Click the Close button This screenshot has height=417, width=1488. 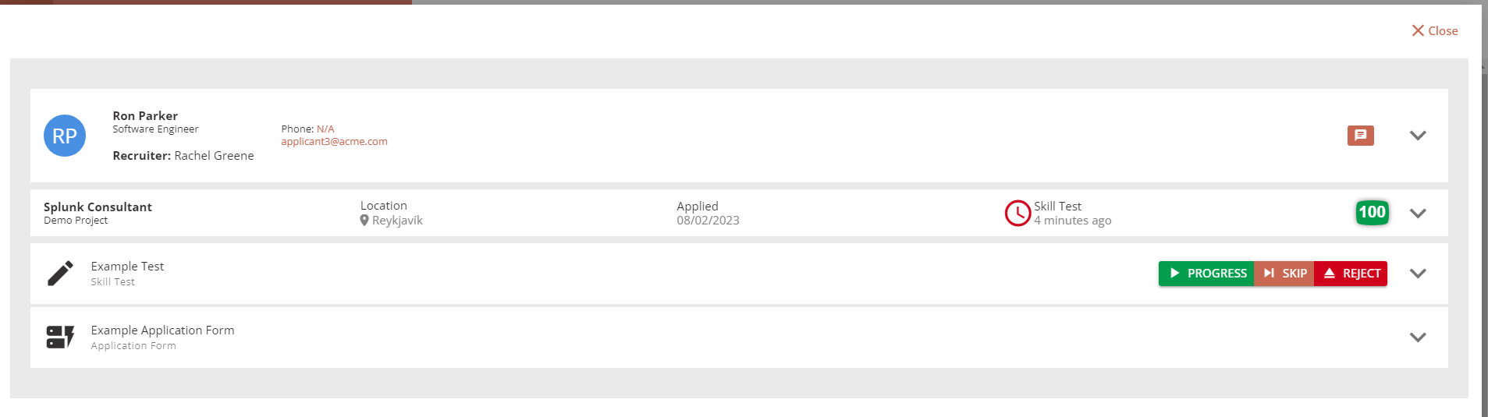pyautogui.click(x=1434, y=31)
